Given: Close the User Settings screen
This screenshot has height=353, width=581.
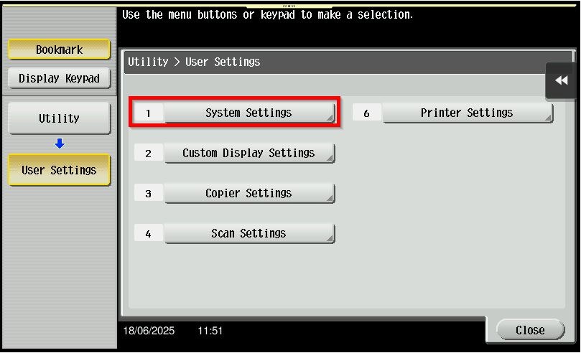Looking at the screenshot, I should pyautogui.click(x=530, y=330).
